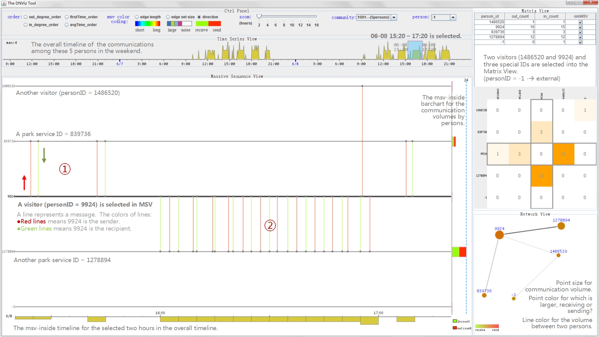This screenshot has height=337, width=599.
Task: Click the incount legend green square
Action: coord(455,321)
